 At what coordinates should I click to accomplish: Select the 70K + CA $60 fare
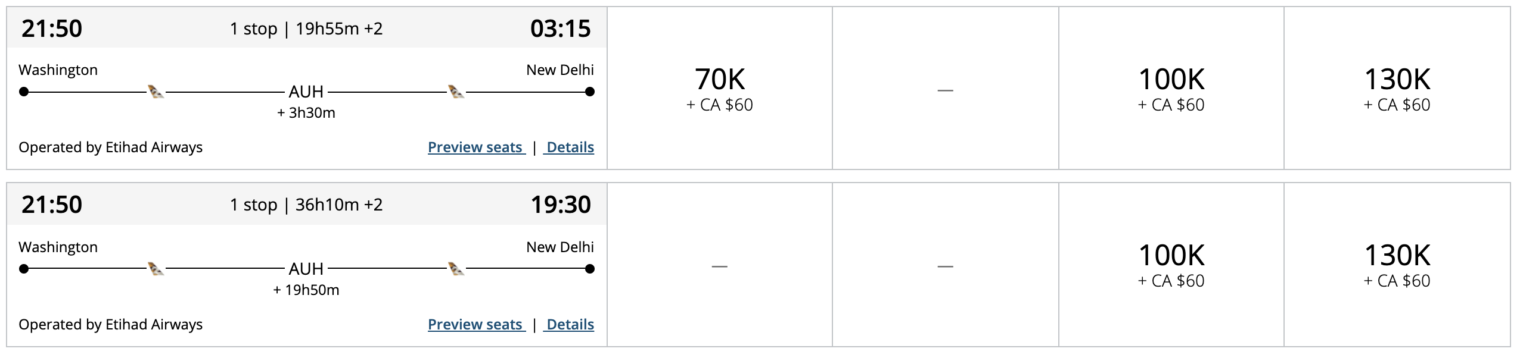click(719, 89)
